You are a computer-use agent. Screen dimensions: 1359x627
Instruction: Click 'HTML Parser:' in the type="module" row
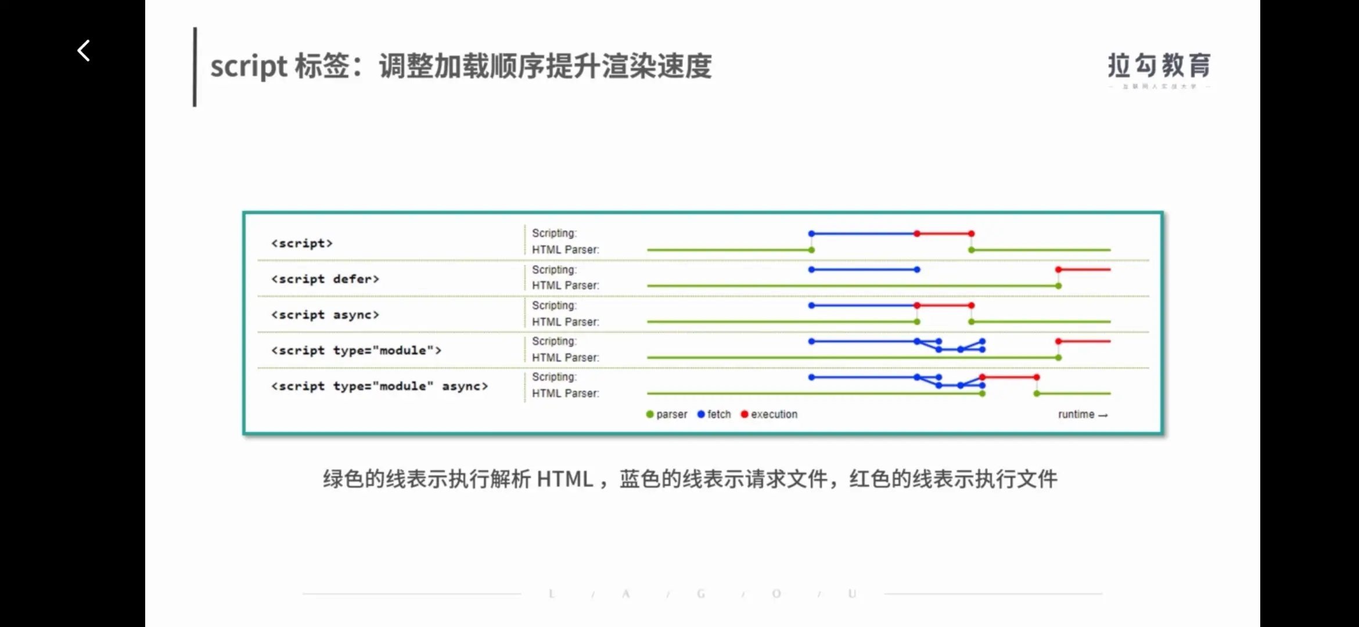click(566, 358)
